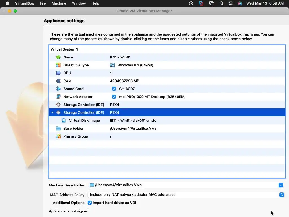Click the Network Adapter icon
Screen dimensions: 289x217
coord(58,97)
